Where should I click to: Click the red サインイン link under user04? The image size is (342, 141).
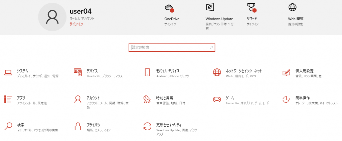coord(76,24)
